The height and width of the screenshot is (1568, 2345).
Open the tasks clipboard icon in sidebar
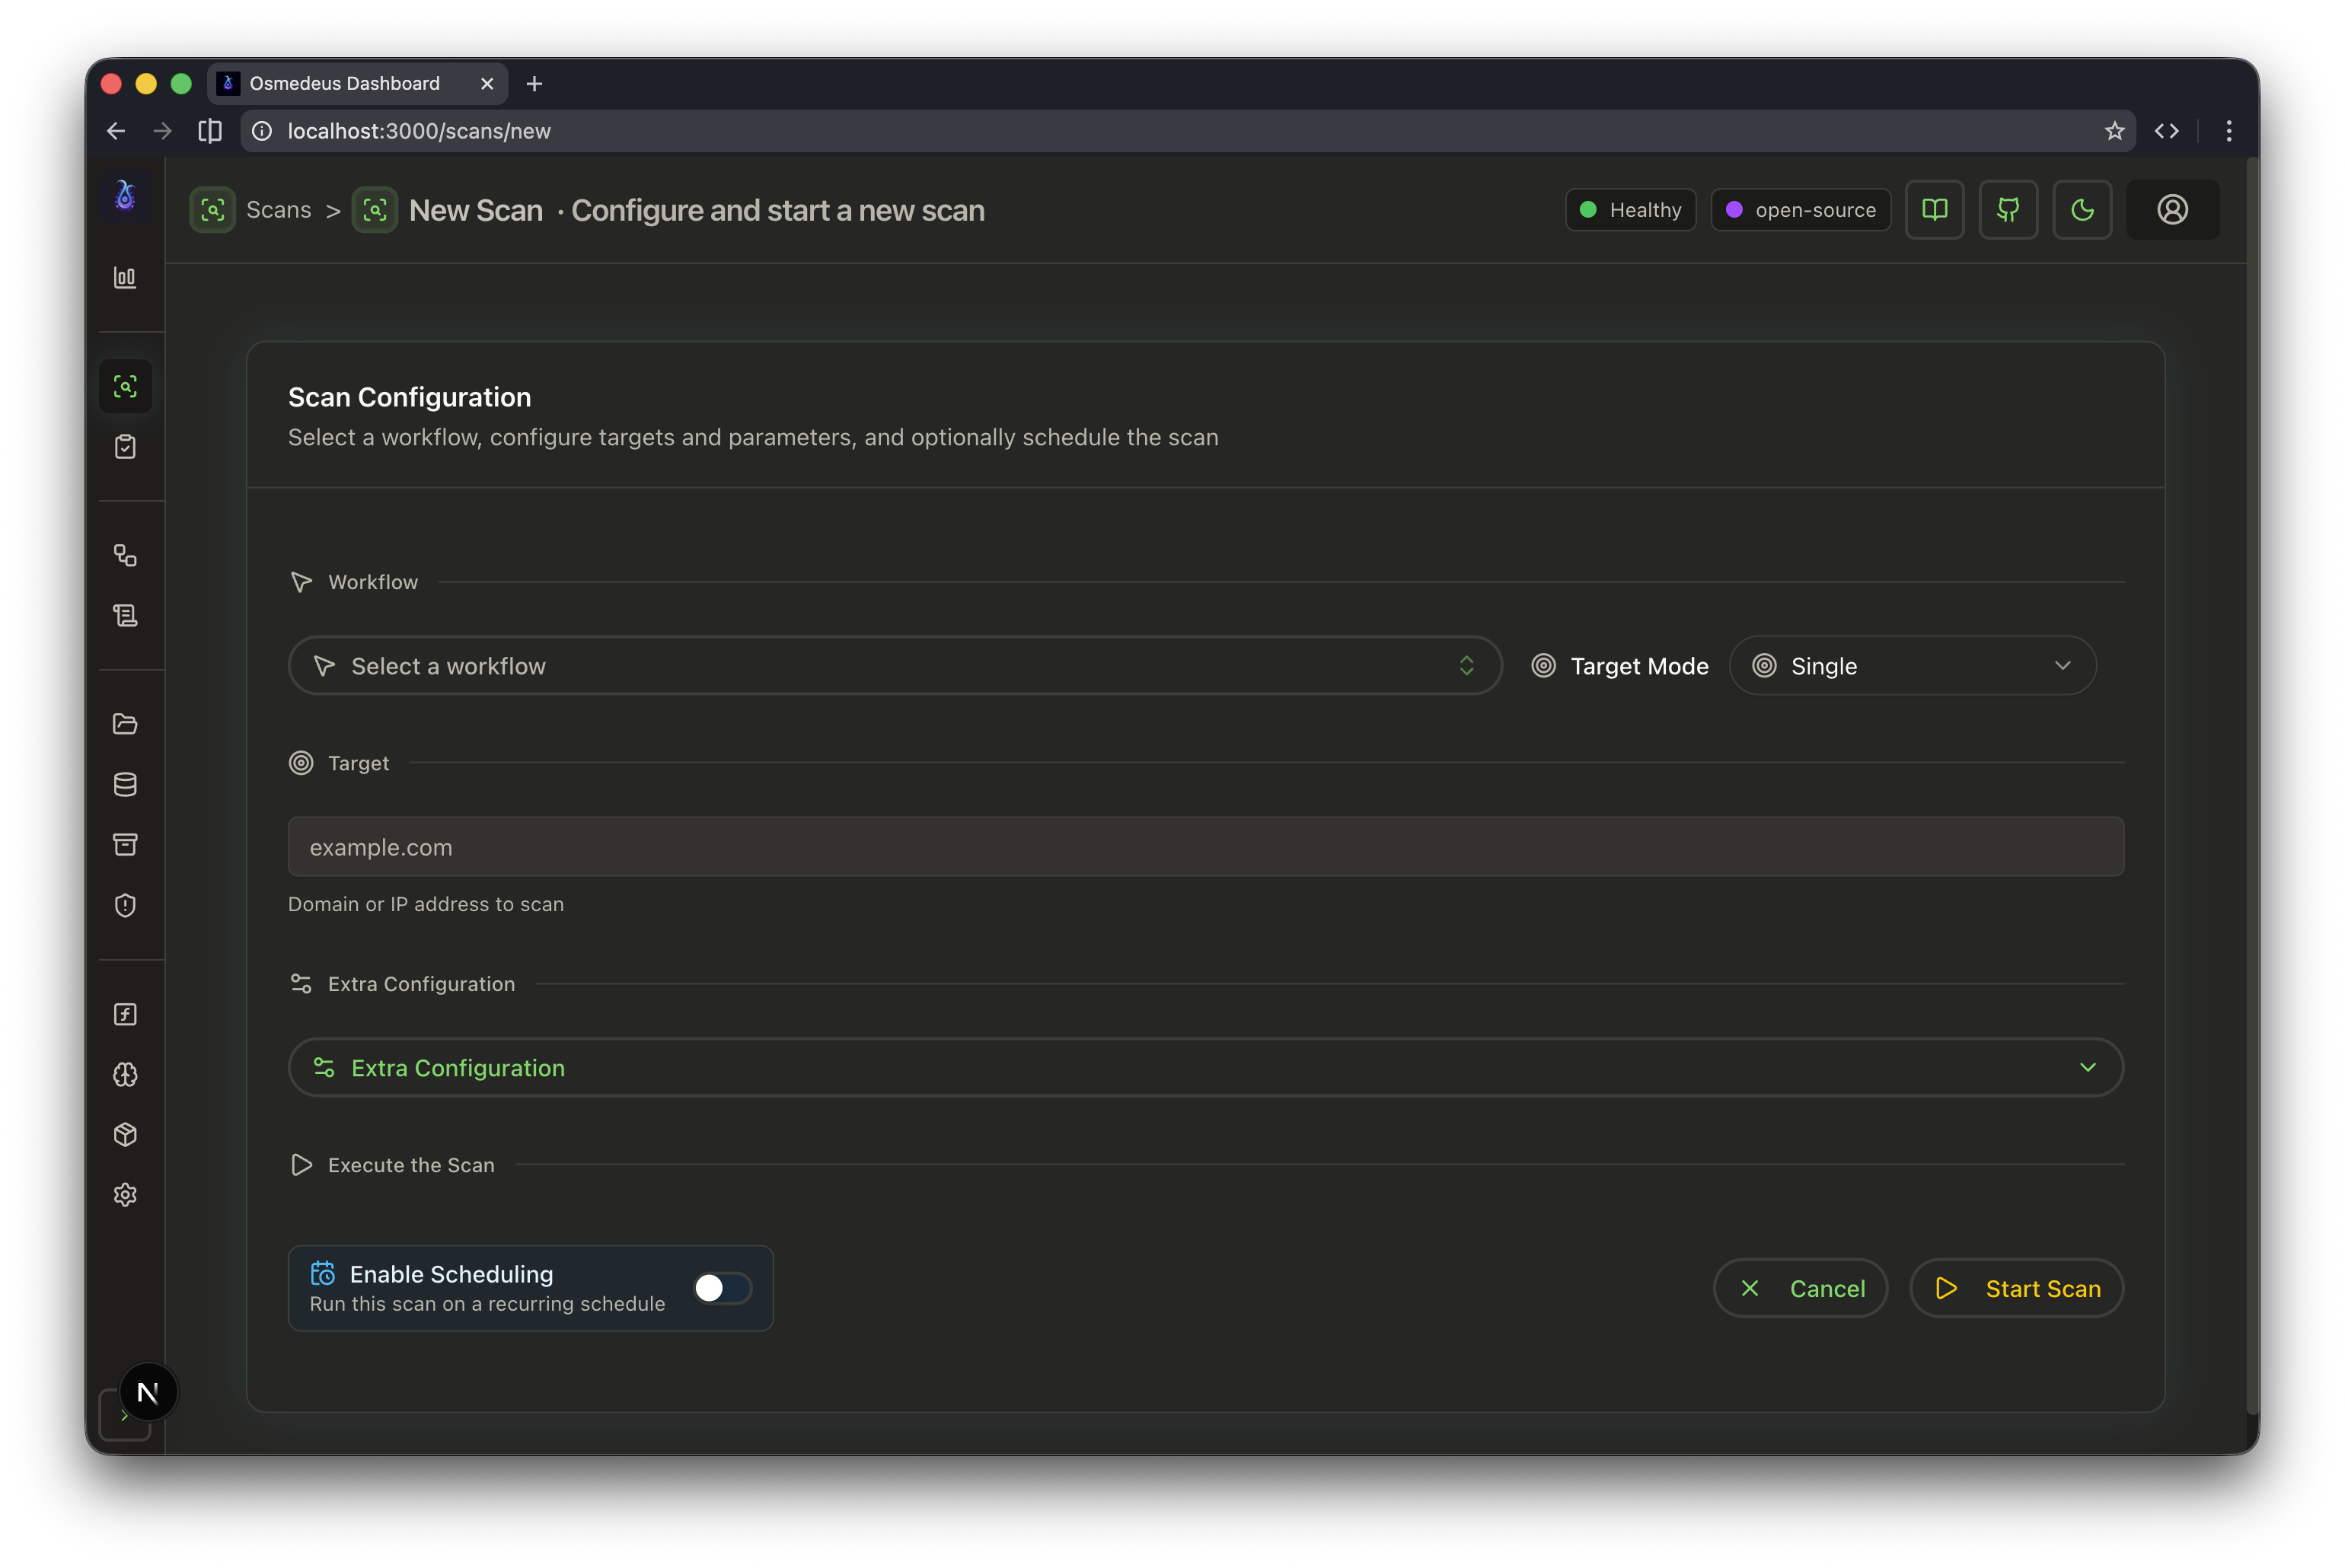tap(126, 447)
